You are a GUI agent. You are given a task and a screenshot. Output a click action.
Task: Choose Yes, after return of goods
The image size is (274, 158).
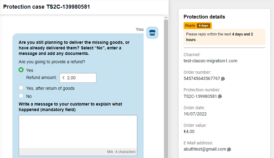click(21, 88)
